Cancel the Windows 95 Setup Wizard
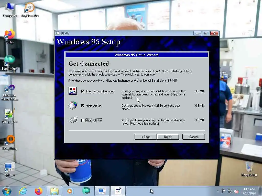Screen dimensions: 262x196 coord(193,137)
